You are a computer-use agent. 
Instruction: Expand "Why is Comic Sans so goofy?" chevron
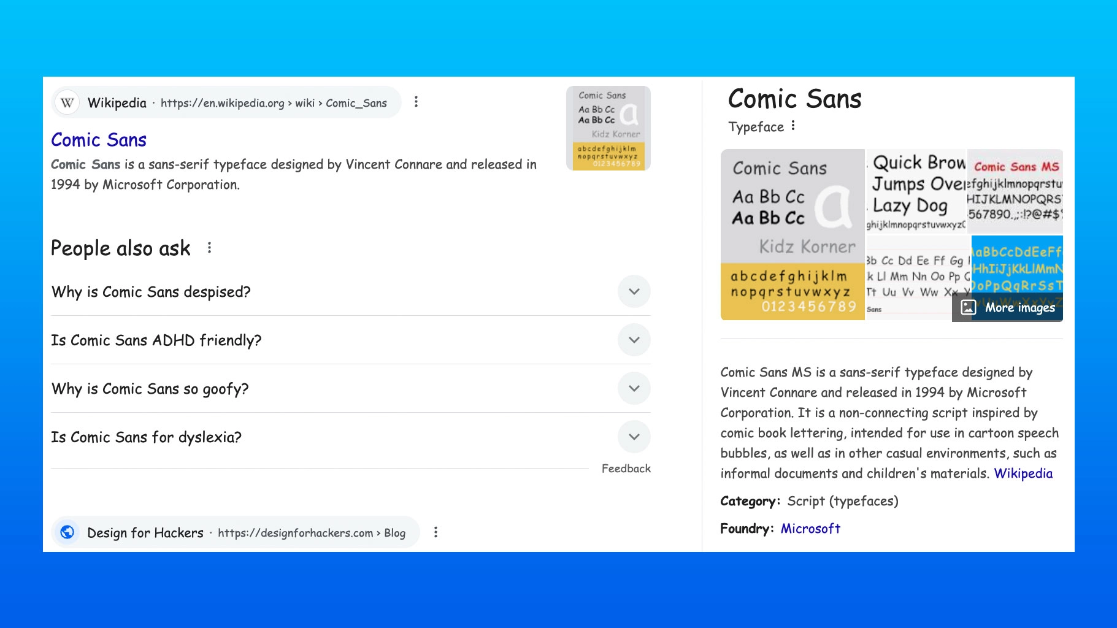[x=634, y=388]
